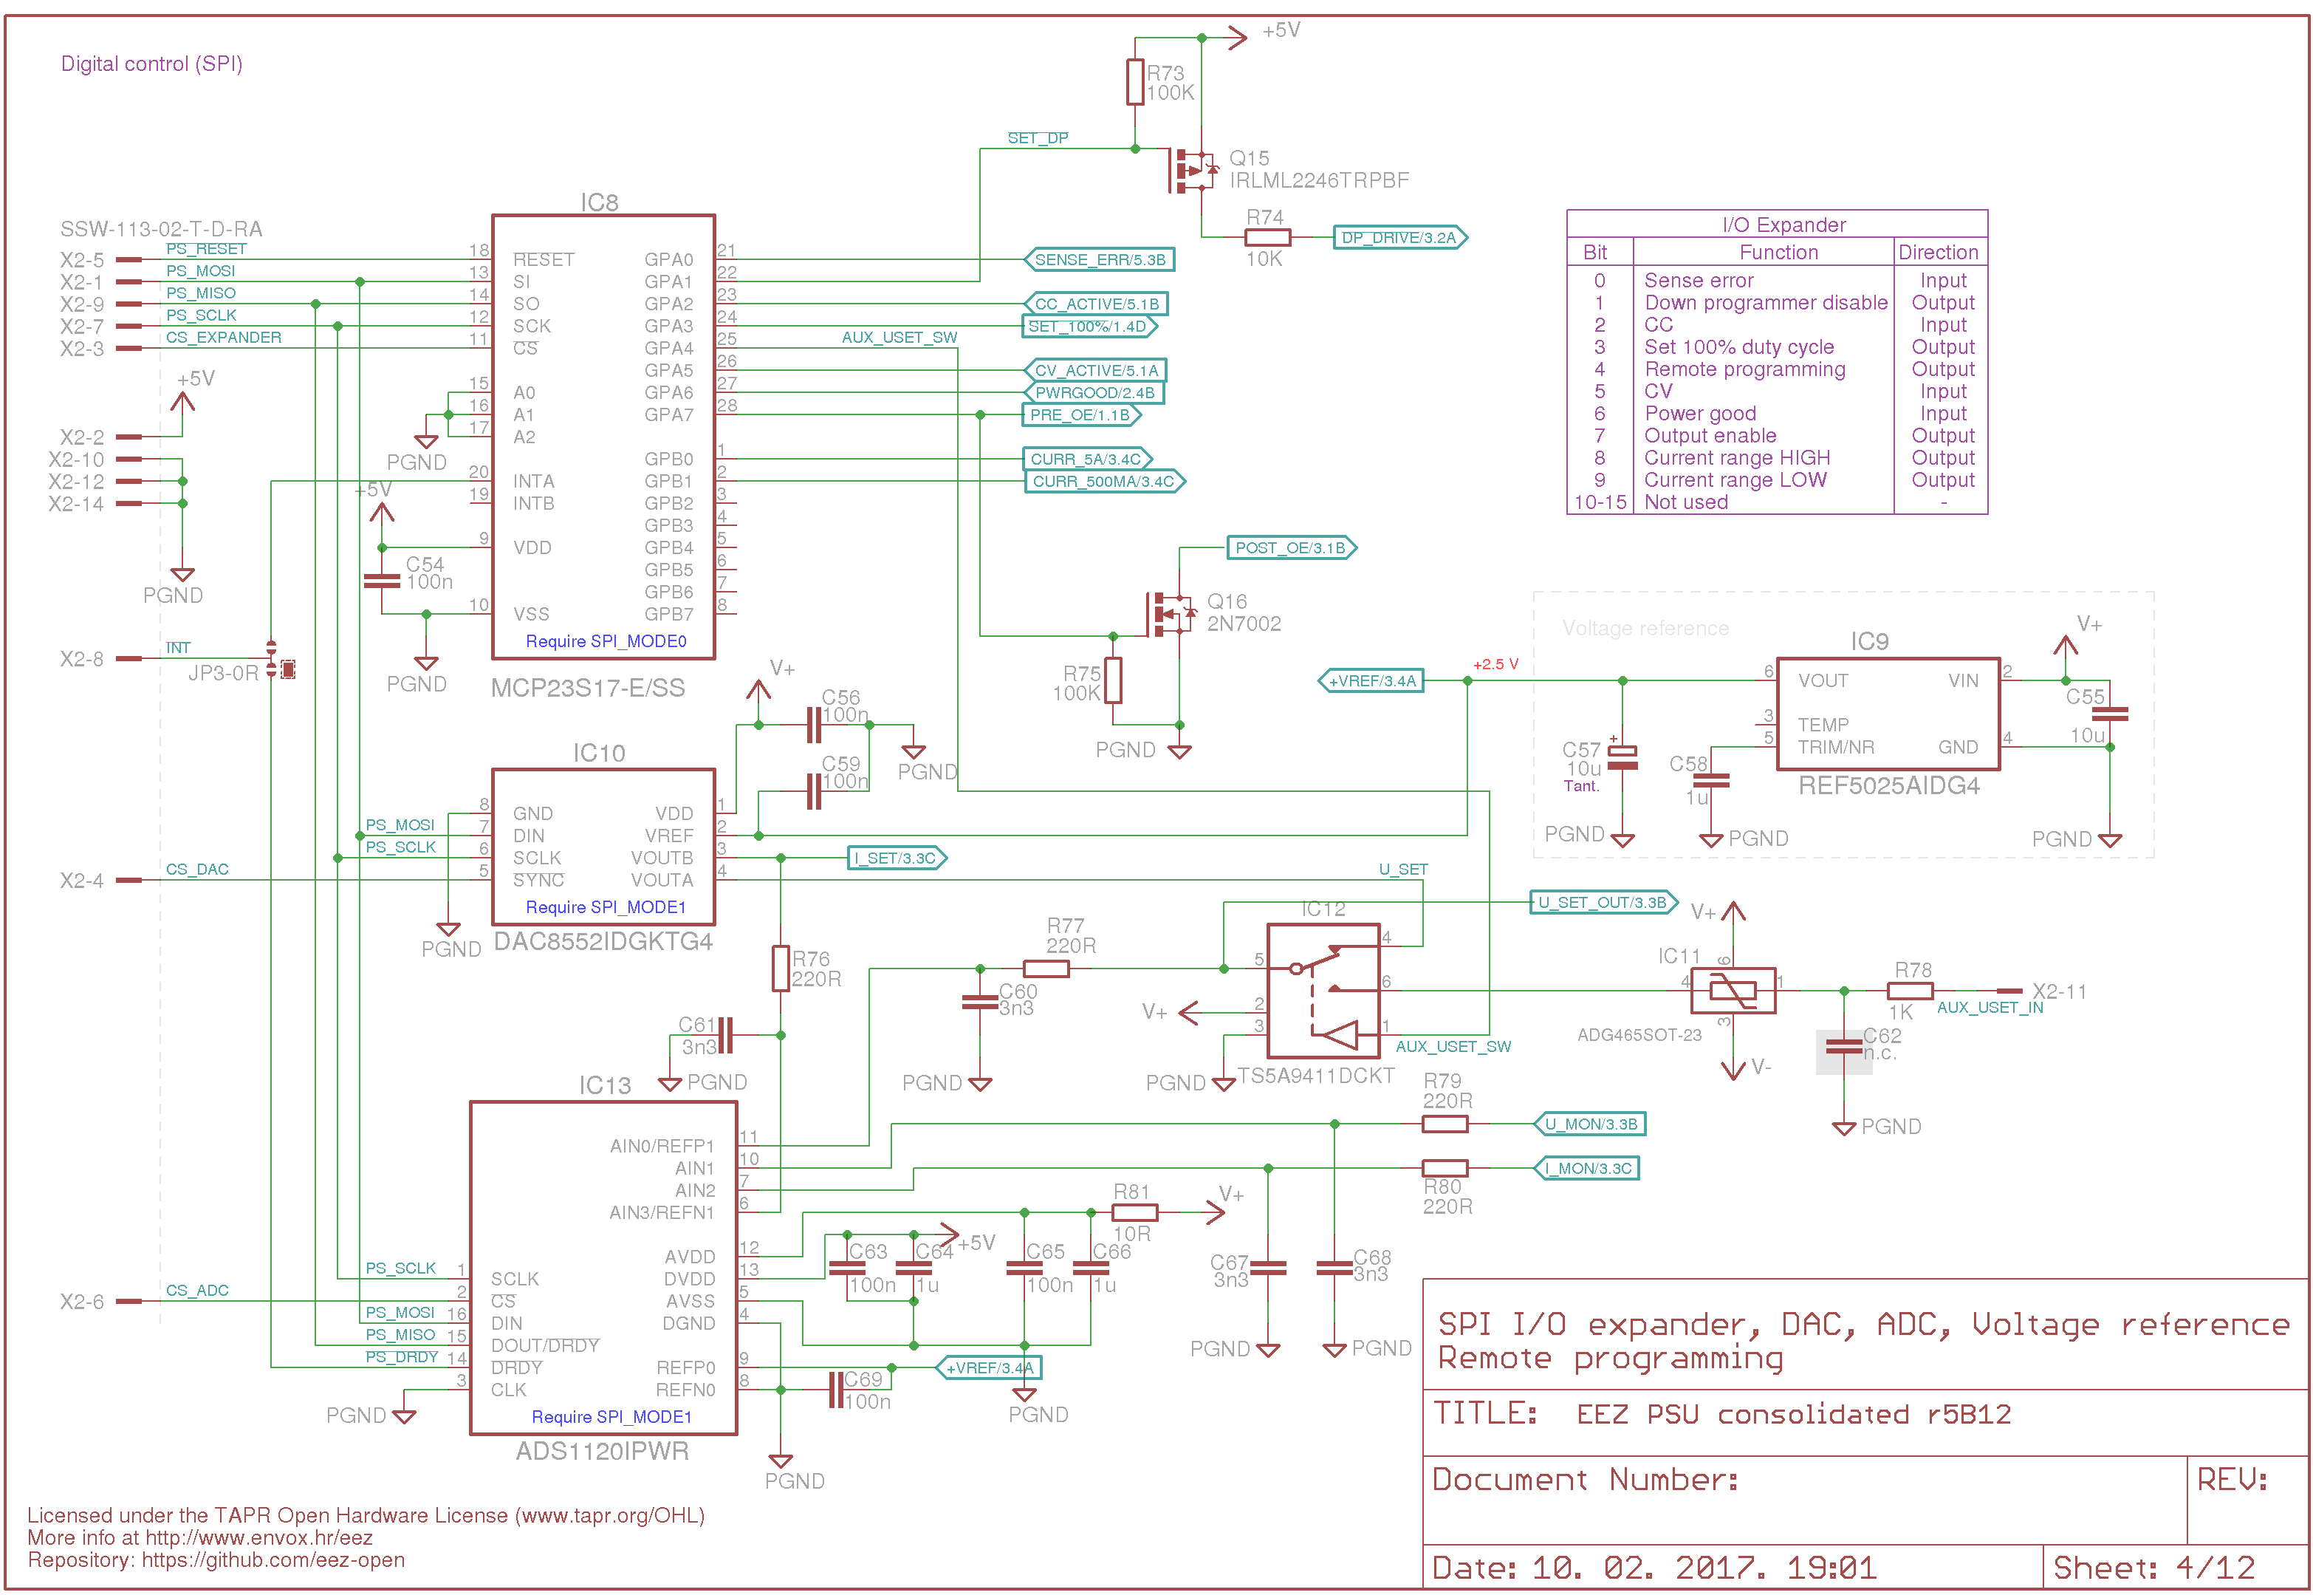Click the R73 100K resistor
The height and width of the screenshot is (1595, 2313).
[1134, 82]
